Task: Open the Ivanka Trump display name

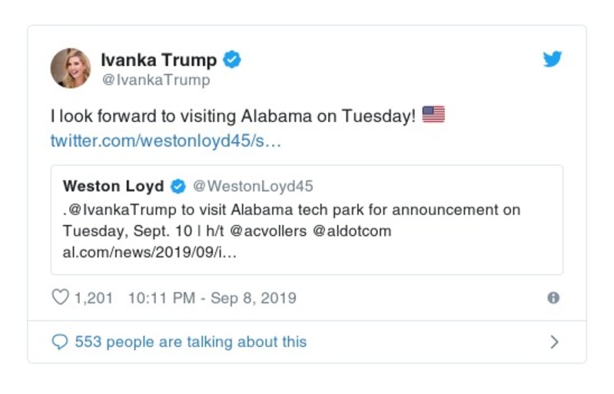Action: point(160,59)
